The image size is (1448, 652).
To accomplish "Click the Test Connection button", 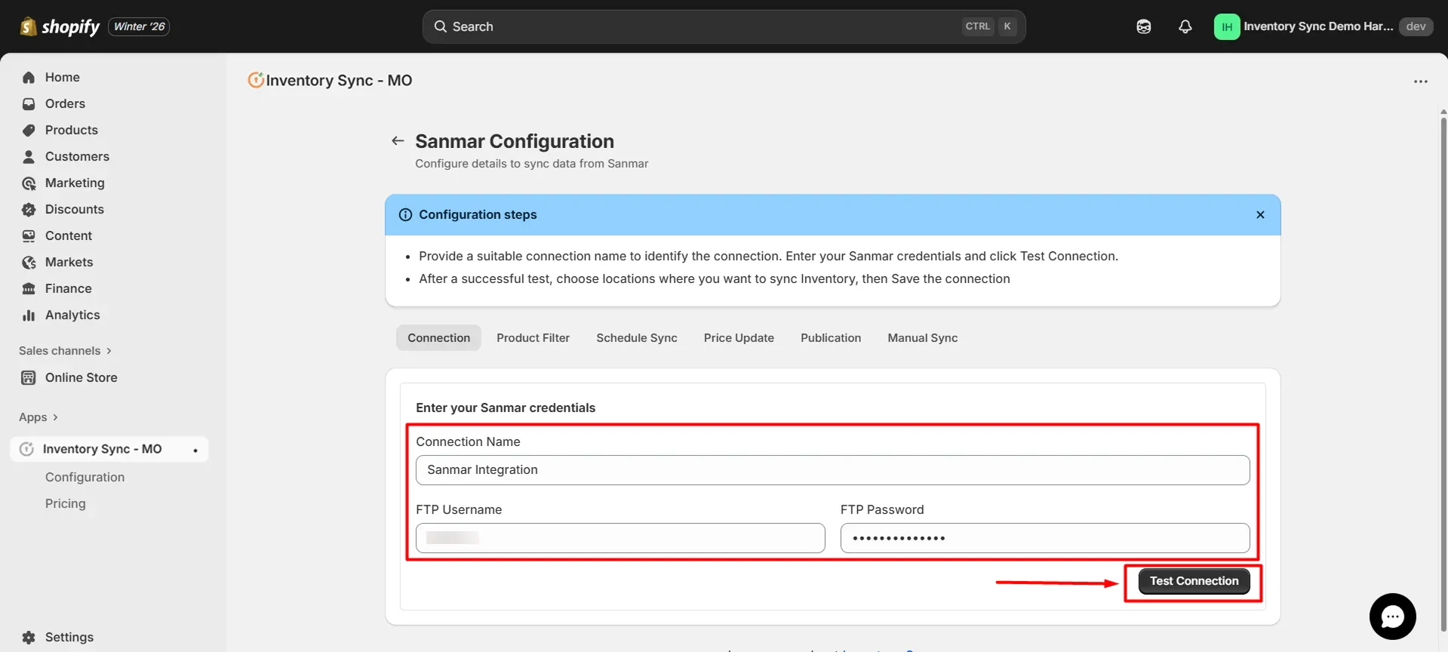I will coord(1194,581).
